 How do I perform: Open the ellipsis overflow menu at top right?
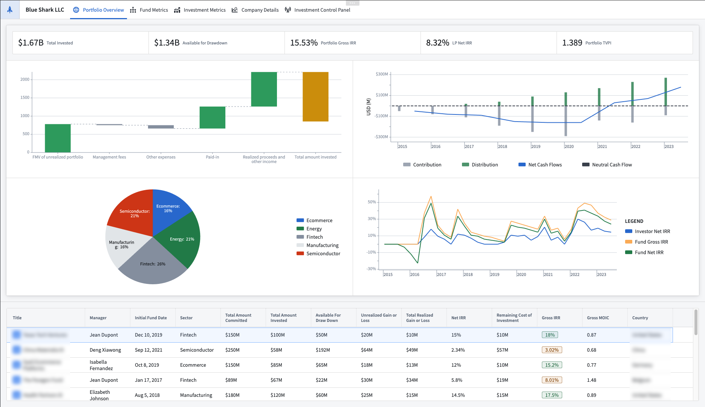pyautogui.click(x=353, y=3)
